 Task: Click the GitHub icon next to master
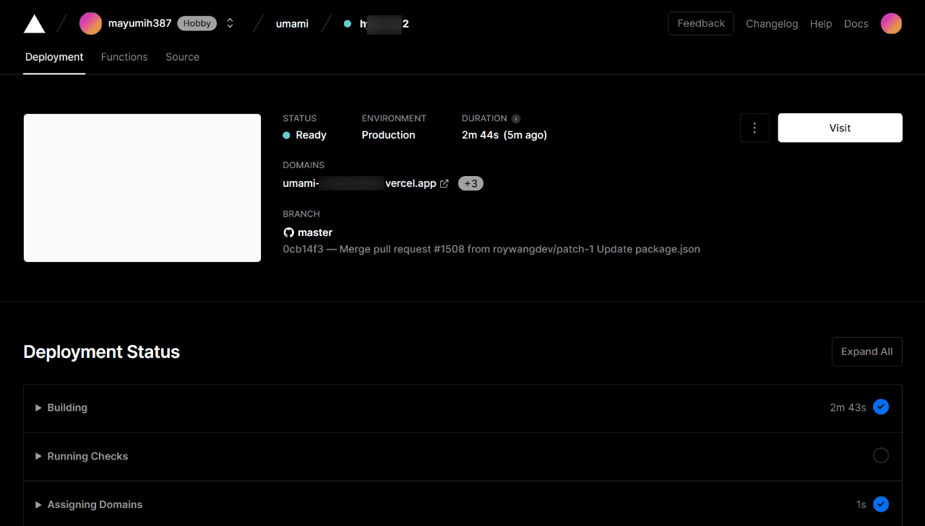(288, 232)
